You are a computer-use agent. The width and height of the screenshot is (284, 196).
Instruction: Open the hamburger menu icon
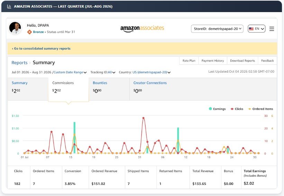(272, 29)
